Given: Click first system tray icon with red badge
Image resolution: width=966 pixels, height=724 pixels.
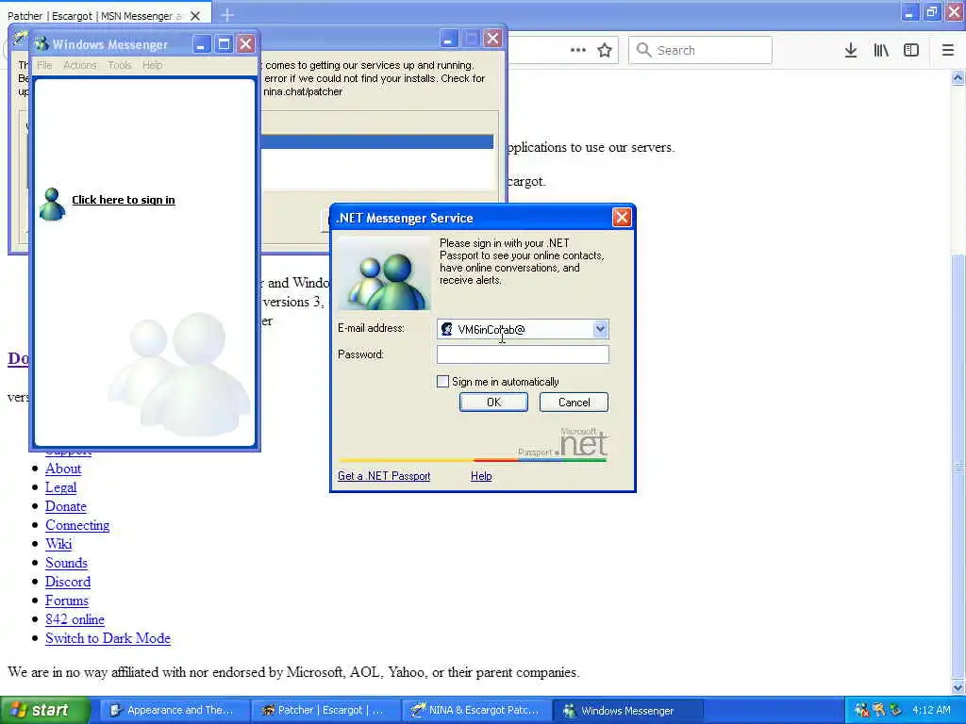Looking at the screenshot, I should click(861, 711).
